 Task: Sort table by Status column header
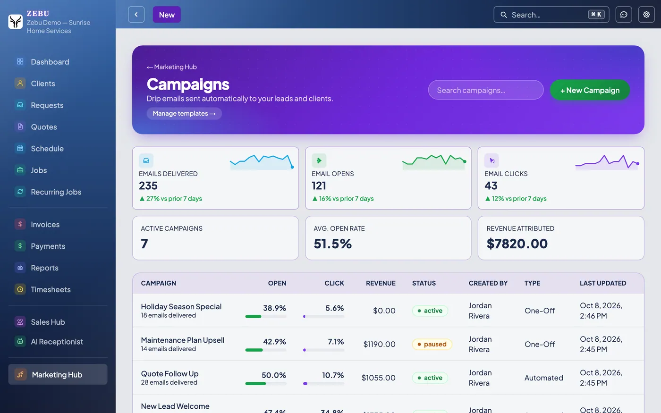click(424, 283)
